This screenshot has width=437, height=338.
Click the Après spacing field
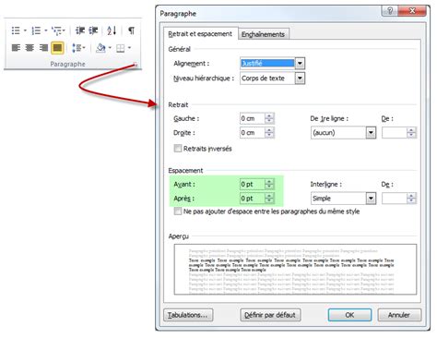coord(253,199)
